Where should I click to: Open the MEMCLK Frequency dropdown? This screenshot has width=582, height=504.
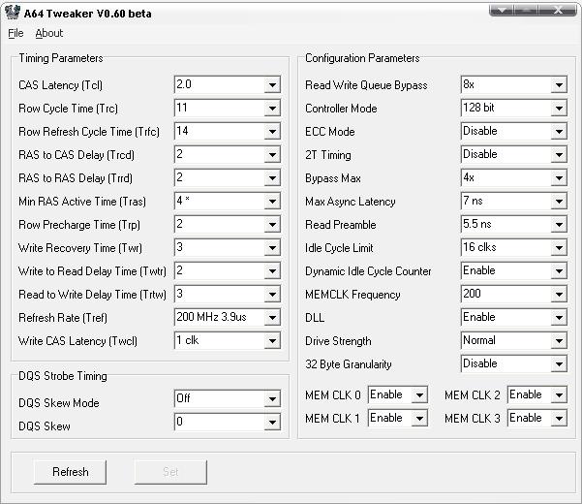(x=514, y=294)
